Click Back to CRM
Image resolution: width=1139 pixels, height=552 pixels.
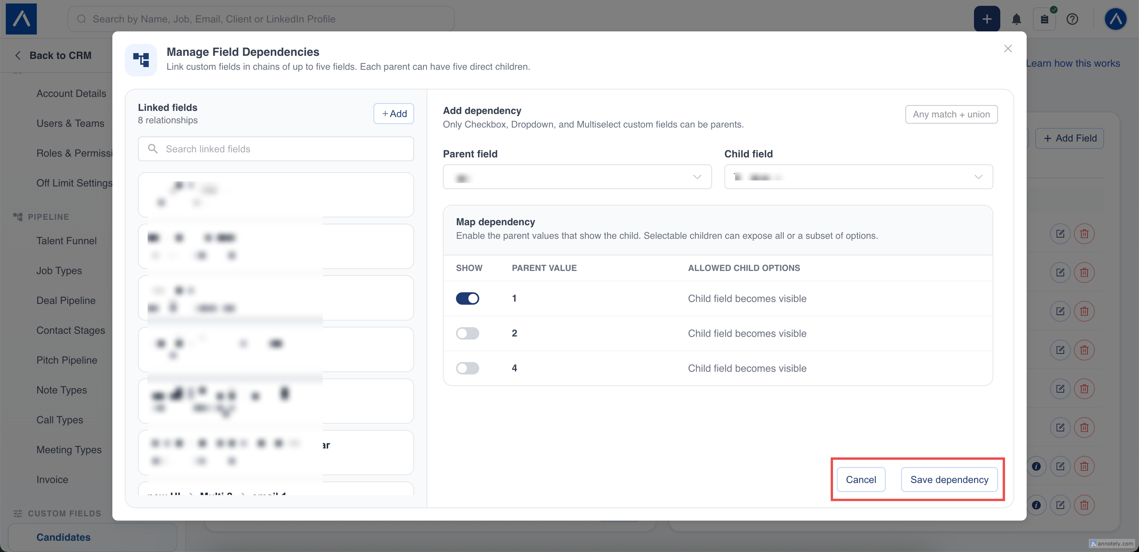[x=60, y=55]
